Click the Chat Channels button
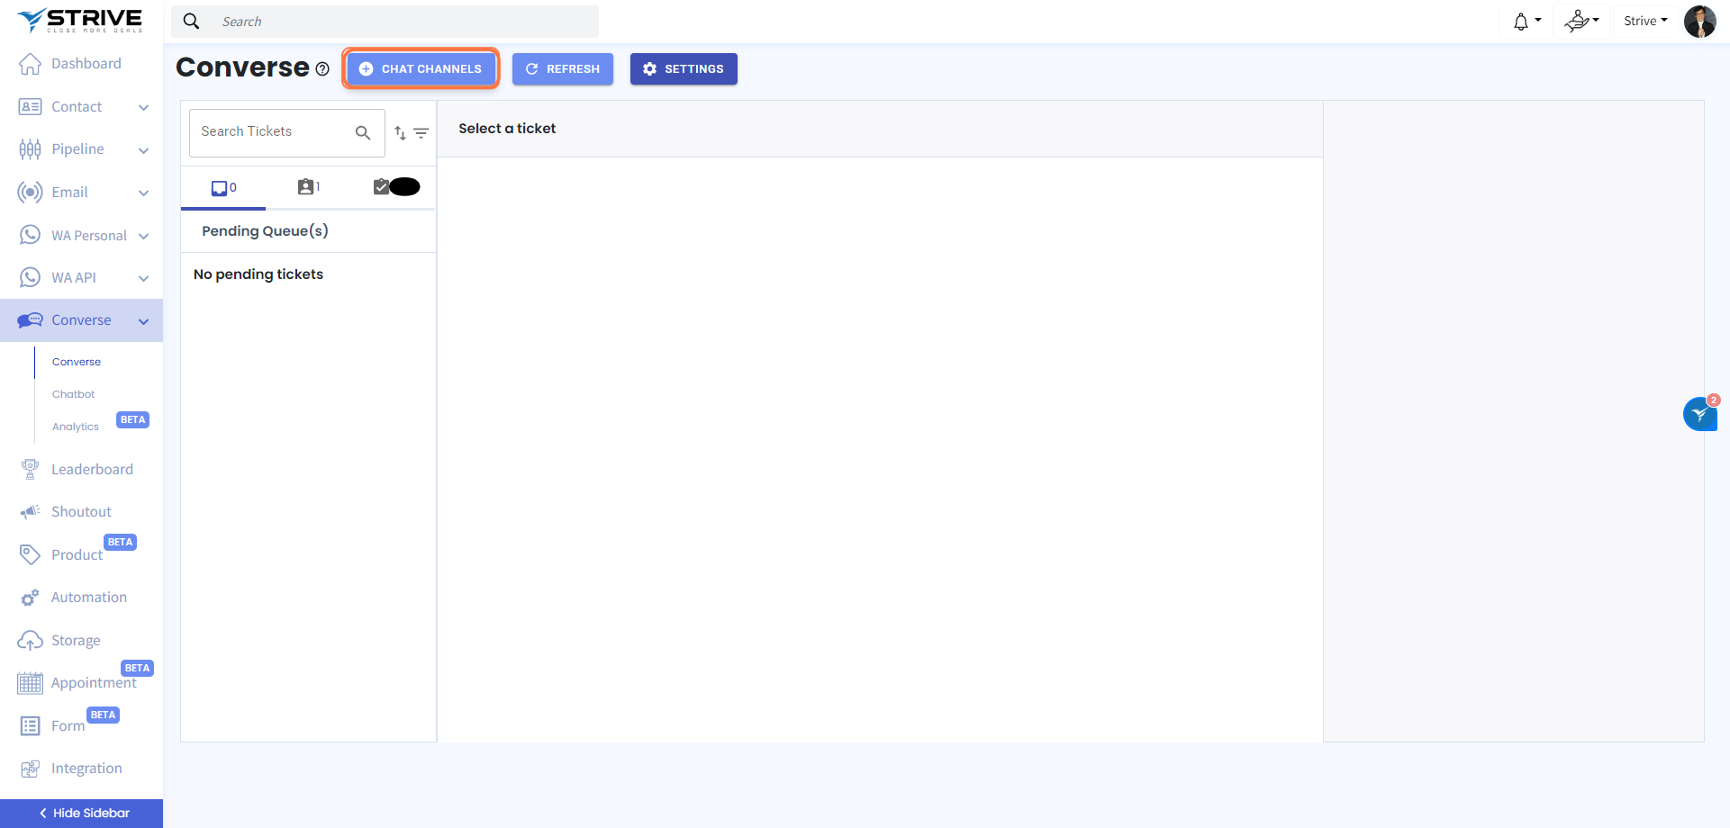 point(421,69)
